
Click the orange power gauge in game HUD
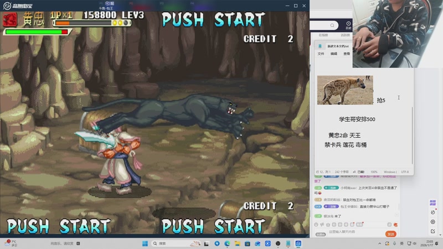coord(62,23)
